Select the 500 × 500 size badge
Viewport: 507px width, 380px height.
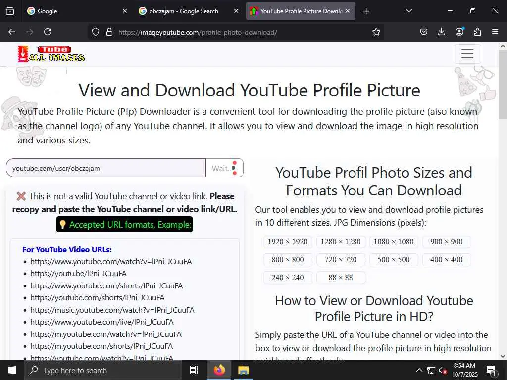point(394,259)
